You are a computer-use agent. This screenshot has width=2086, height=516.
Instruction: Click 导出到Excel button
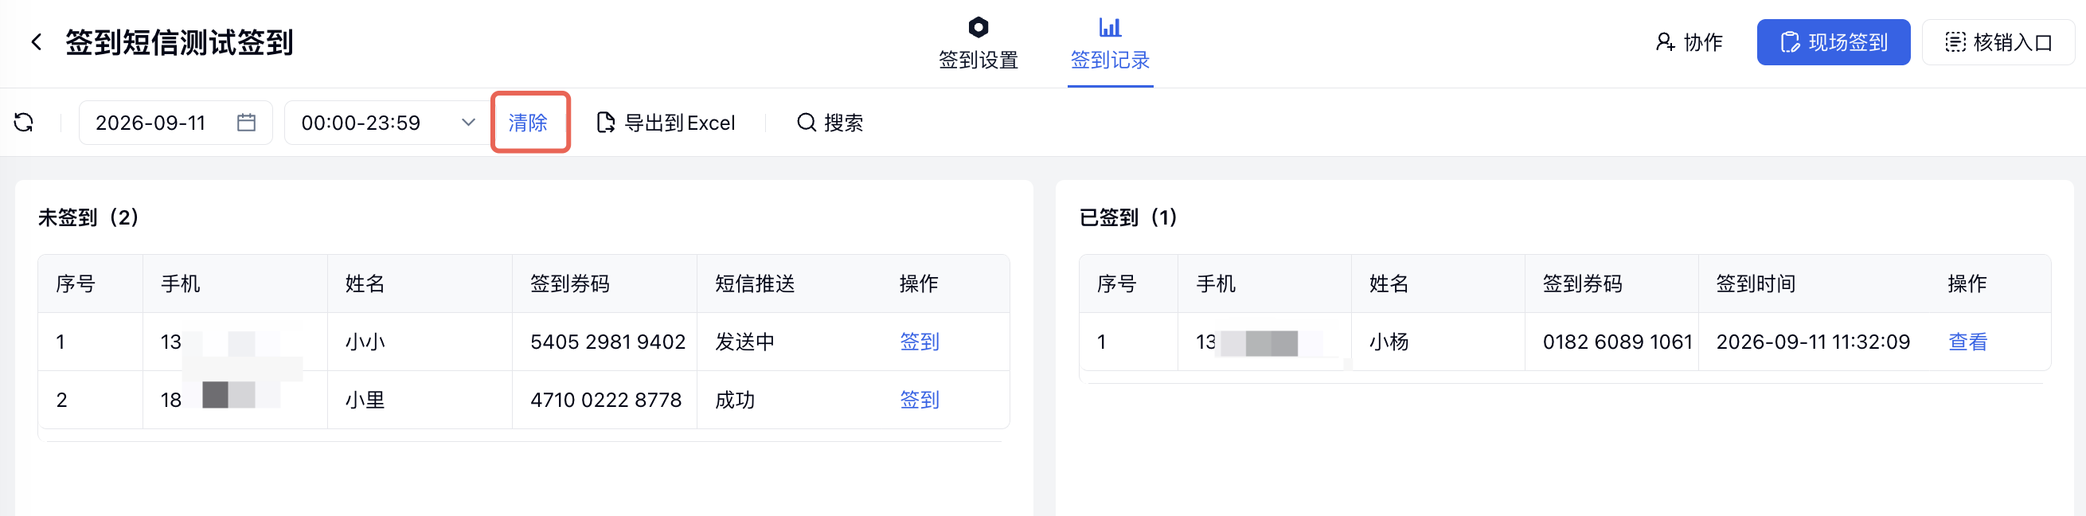666,123
